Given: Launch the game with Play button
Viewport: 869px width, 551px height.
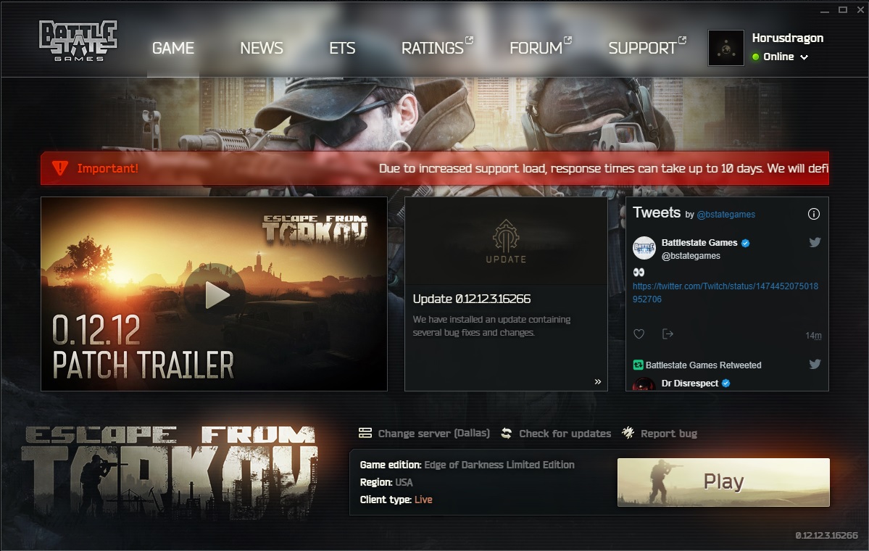Looking at the screenshot, I should click(x=723, y=481).
